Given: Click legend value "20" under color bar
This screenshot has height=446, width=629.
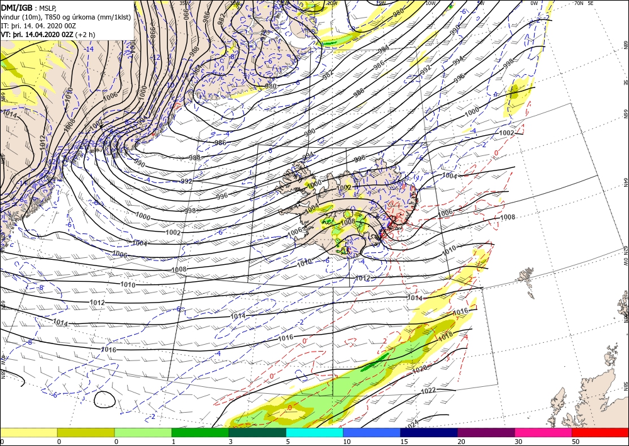Looking at the screenshot, I should pos(461,442).
